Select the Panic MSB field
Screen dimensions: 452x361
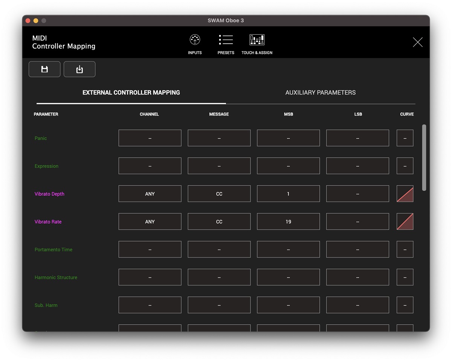pos(289,138)
